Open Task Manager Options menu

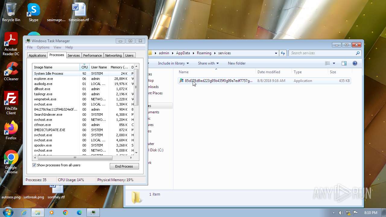pos(43,47)
